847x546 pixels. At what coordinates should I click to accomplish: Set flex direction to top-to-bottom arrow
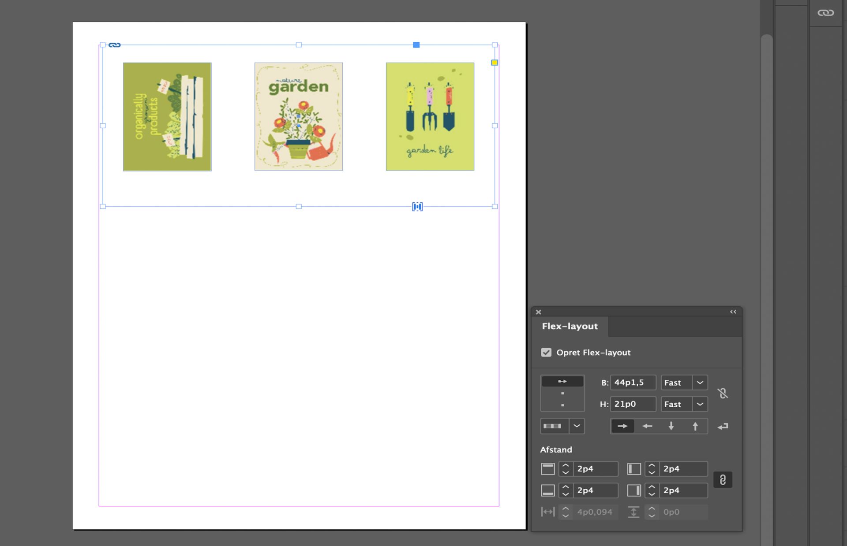[671, 426]
